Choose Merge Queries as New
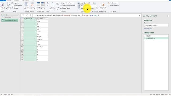Image resolution: width=171 pixels, height=96 pixels. tap(87, 8)
